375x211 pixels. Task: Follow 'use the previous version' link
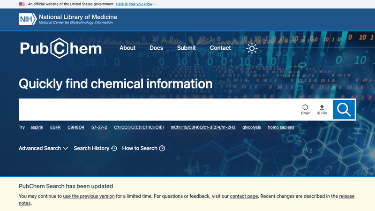click(x=89, y=196)
